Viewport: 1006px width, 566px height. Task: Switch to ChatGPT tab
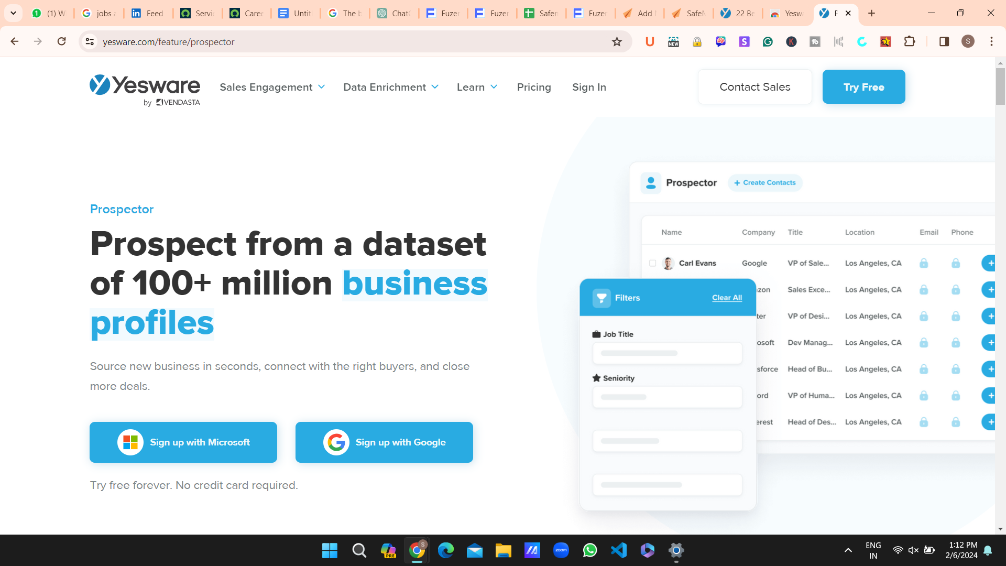[x=393, y=13]
